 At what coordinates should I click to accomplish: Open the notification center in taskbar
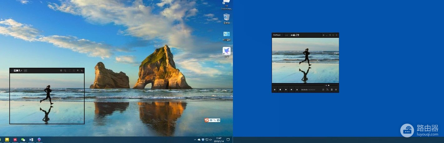pos(228,140)
